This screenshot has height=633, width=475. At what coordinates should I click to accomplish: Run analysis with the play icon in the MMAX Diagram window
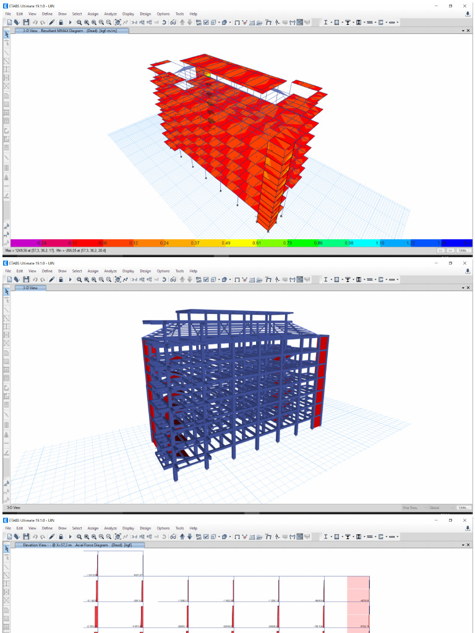[70, 22]
